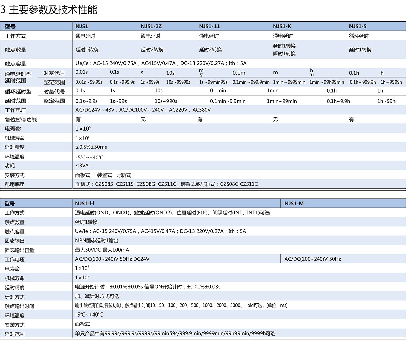Select the 0.1min～9.9min cycle range
406x349 pixels.
(x=228, y=101)
